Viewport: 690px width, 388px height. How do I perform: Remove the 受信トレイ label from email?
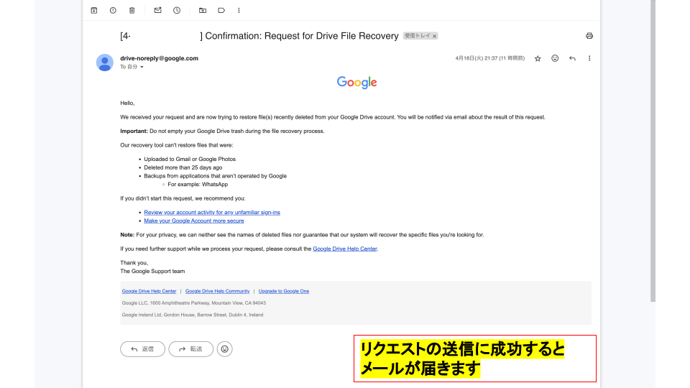pos(434,36)
